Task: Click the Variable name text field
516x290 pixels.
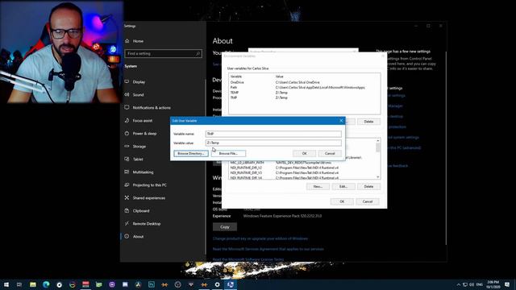Action: (x=273, y=134)
